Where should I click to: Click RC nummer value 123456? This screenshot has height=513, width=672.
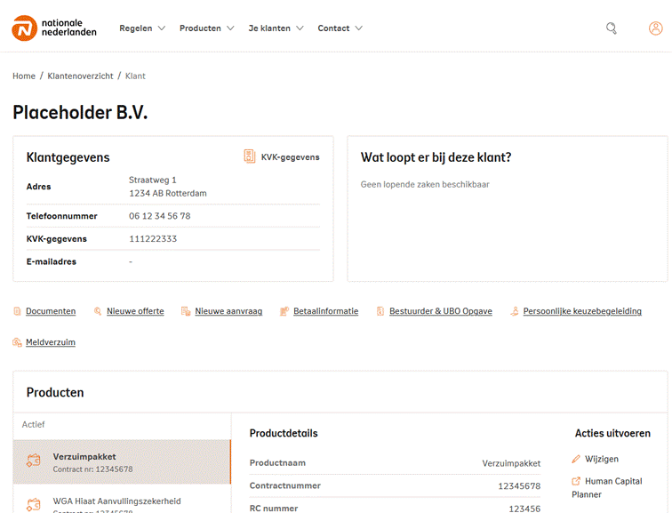click(524, 509)
